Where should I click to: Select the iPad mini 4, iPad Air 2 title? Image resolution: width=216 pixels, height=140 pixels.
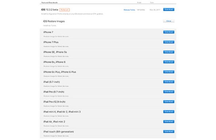(x=62, y=112)
